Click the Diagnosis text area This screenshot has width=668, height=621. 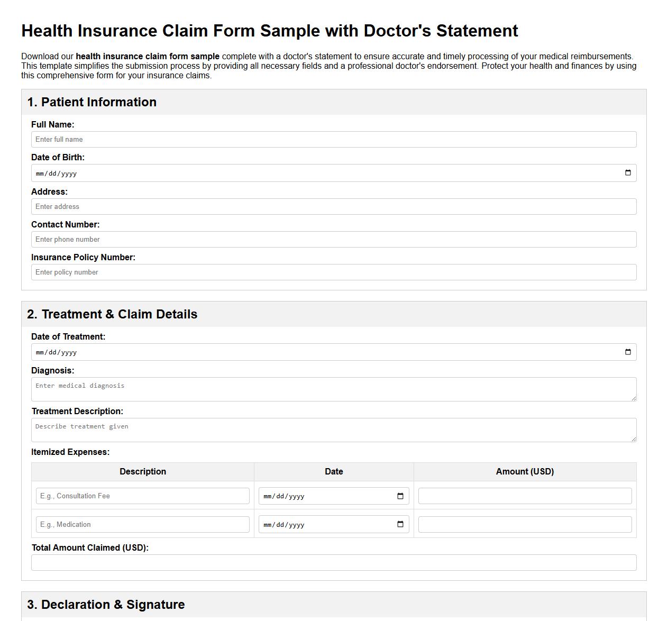[334, 389]
